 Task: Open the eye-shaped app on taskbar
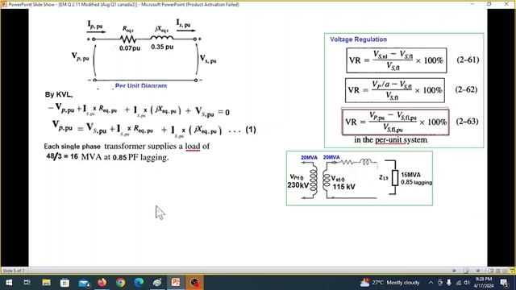tap(157, 283)
